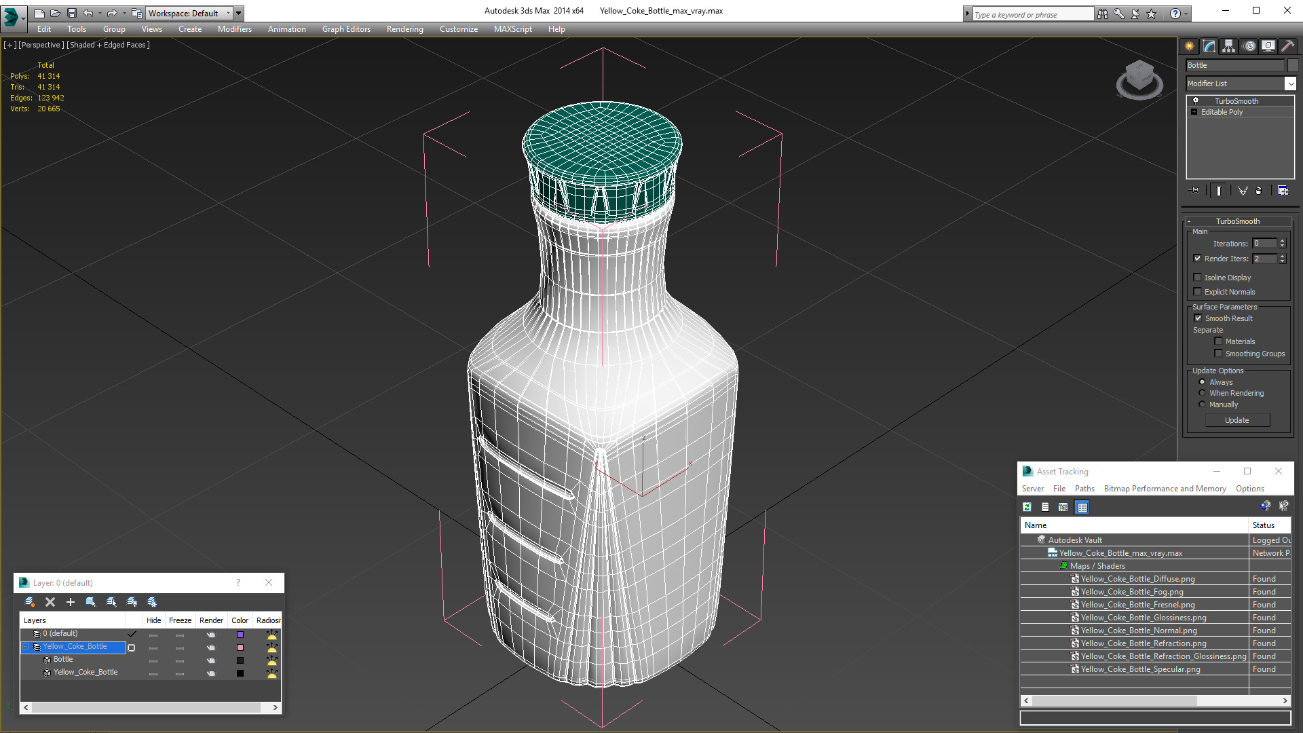The width and height of the screenshot is (1303, 733).
Task: Delete the highlighted layer using the X icon
Action: (50, 602)
